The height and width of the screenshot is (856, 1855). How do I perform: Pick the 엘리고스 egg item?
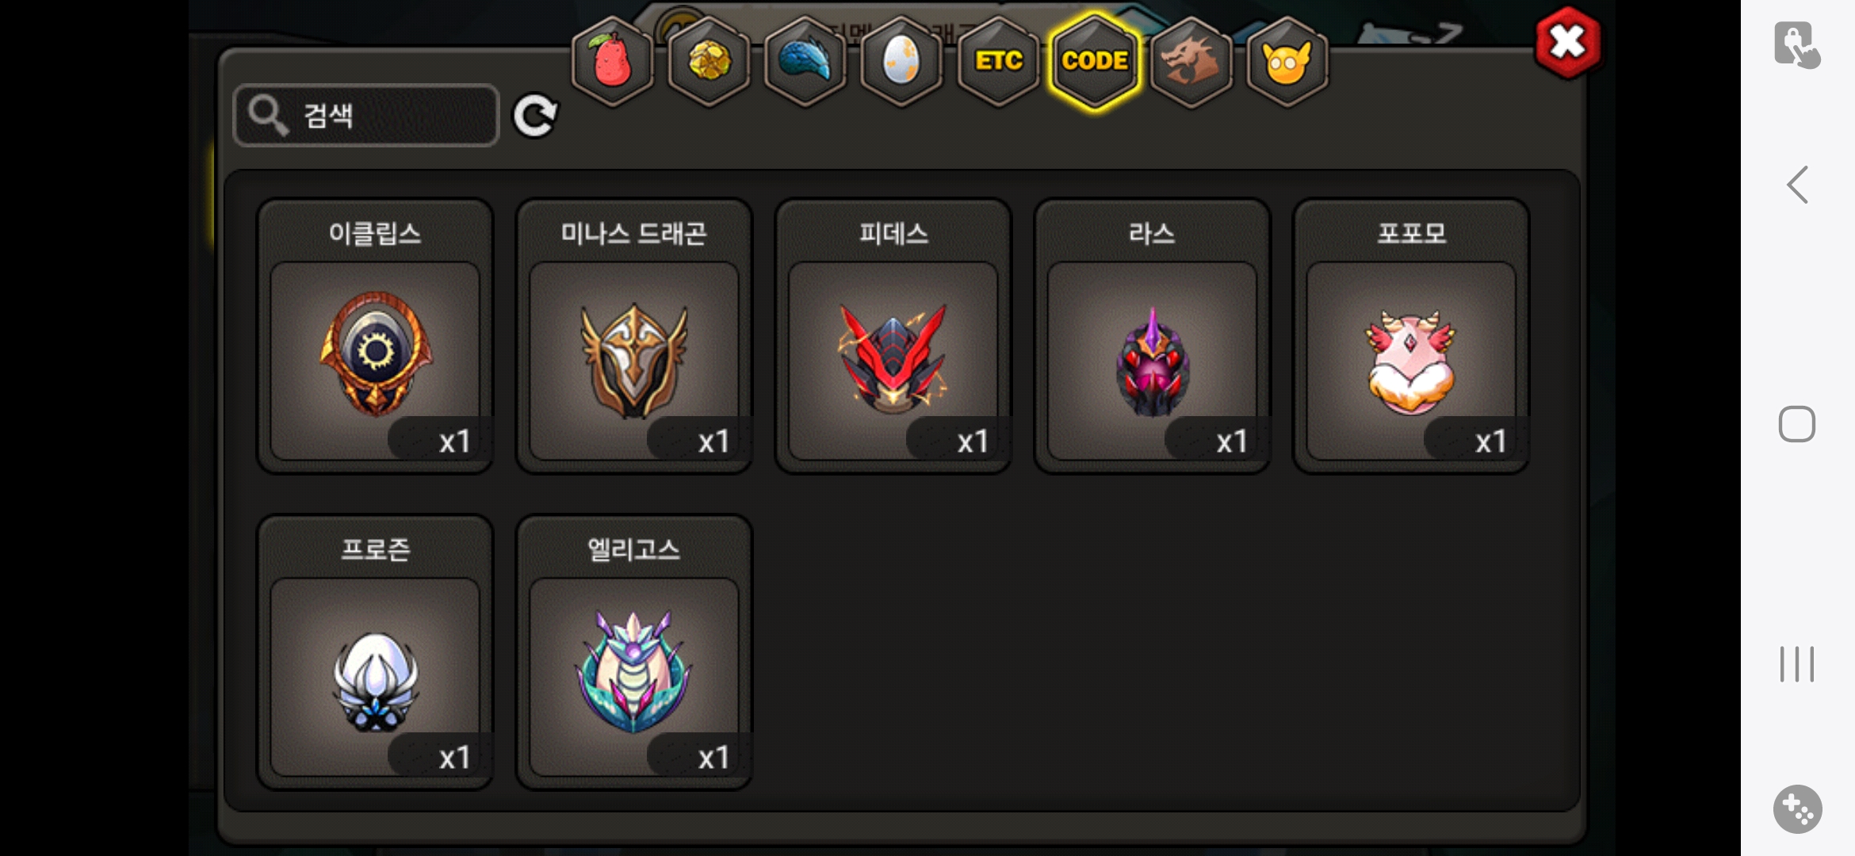click(634, 652)
